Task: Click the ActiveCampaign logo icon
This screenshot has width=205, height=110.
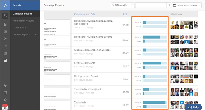Action: pos(5,5)
